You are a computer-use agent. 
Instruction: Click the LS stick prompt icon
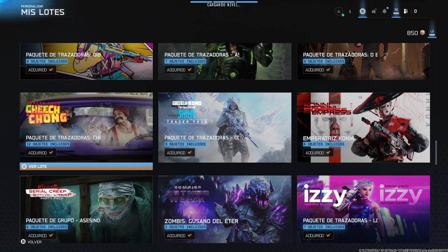pyautogui.click(x=432, y=33)
